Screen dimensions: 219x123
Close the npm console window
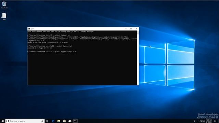(x=136, y=29)
